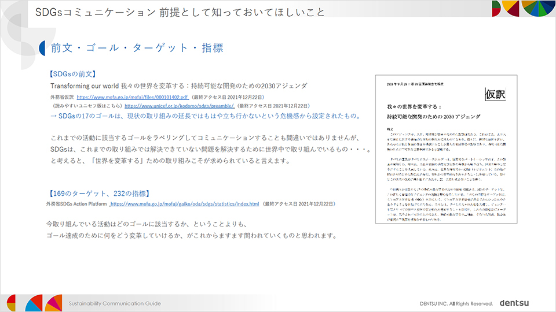Click the blue and orange pie graphic in footer
556x312 pixels.
[x=33, y=303]
